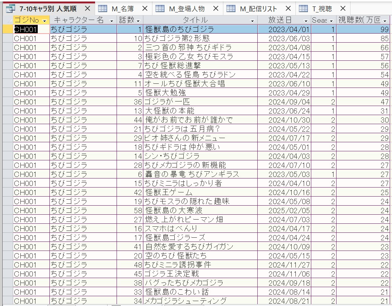Close the T_視聴 tab

pos(343,9)
